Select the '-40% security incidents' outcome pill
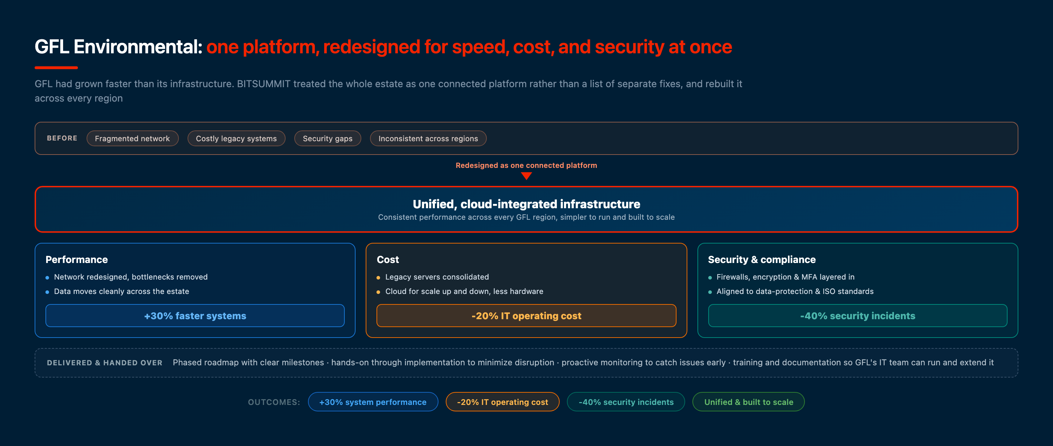 [x=626, y=402]
